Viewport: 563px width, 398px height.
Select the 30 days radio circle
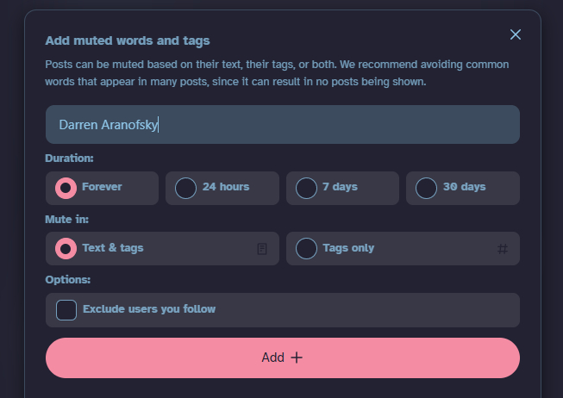click(x=426, y=188)
